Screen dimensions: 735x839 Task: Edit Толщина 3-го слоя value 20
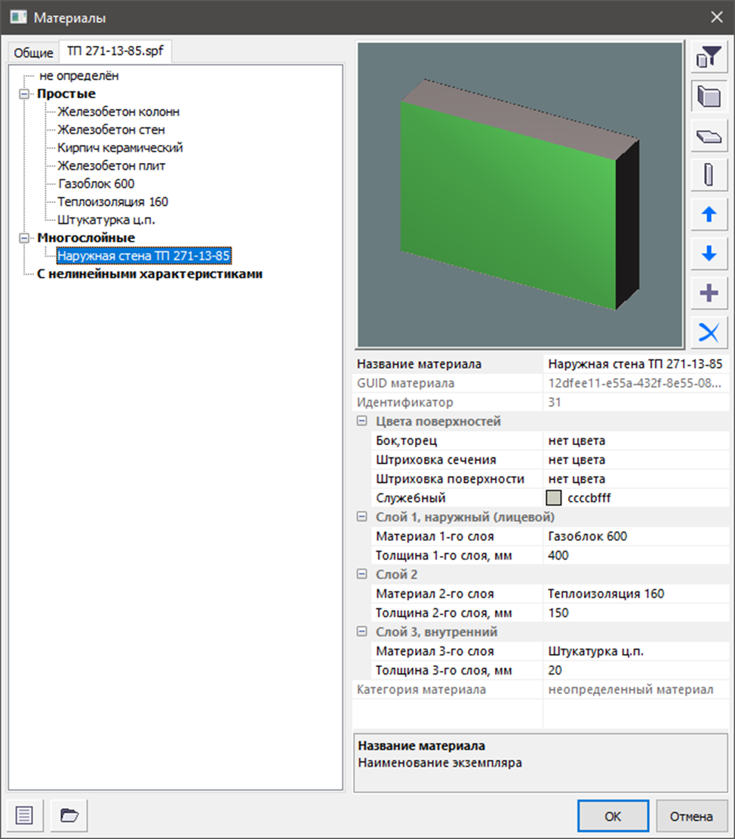click(x=635, y=670)
